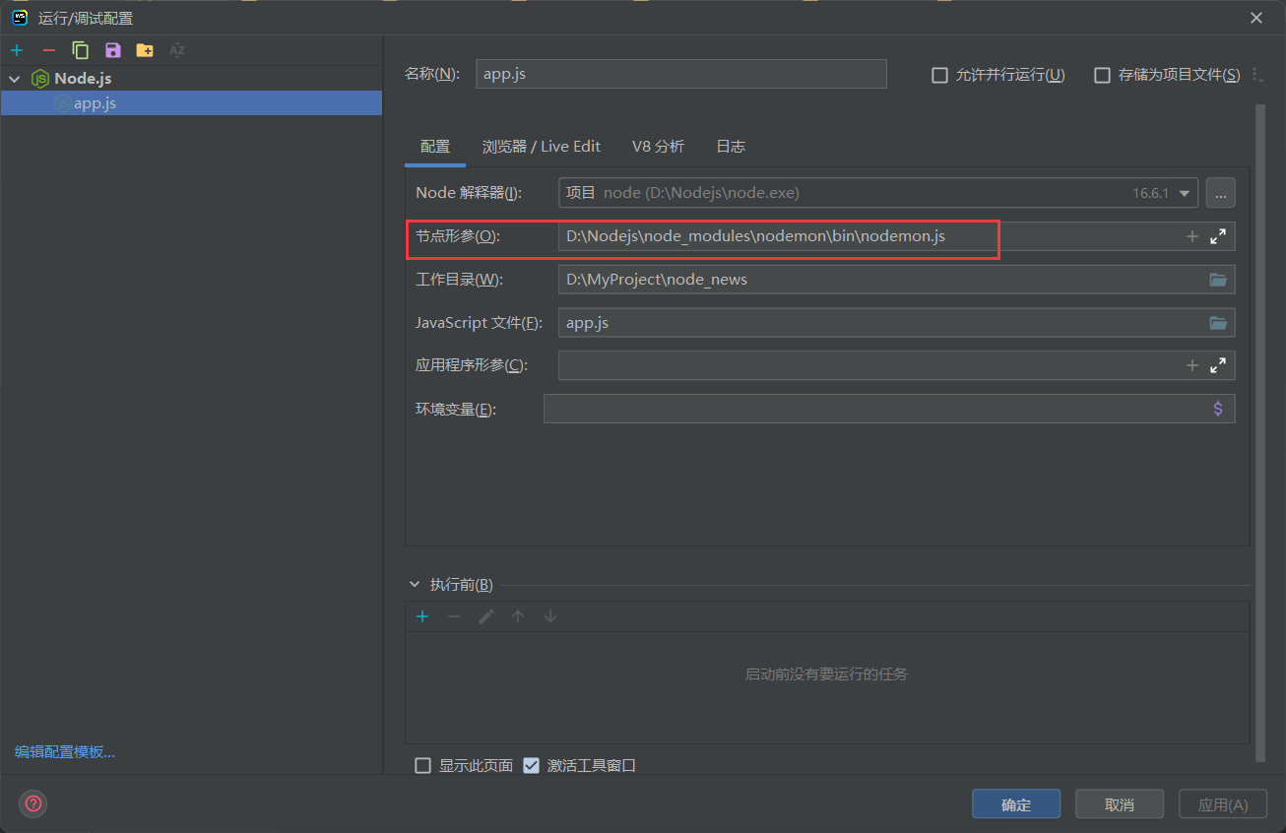Remove the selected configuration with minus icon
1286x833 pixels.
point(49,50)
